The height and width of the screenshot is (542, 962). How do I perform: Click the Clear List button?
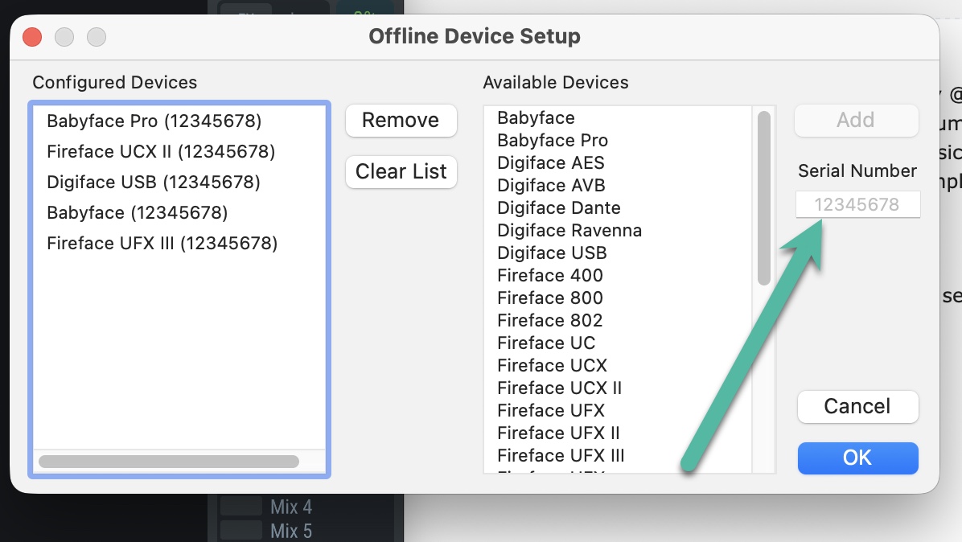(x=401, y=171)
